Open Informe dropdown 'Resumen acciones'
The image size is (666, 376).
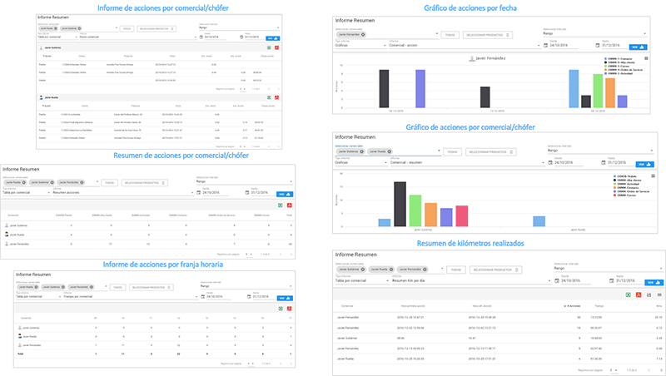123,193
